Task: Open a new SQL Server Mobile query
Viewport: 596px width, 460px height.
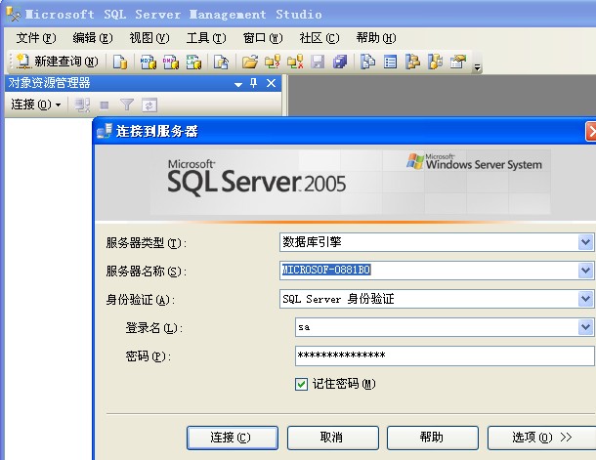Action: click(221, 62)
